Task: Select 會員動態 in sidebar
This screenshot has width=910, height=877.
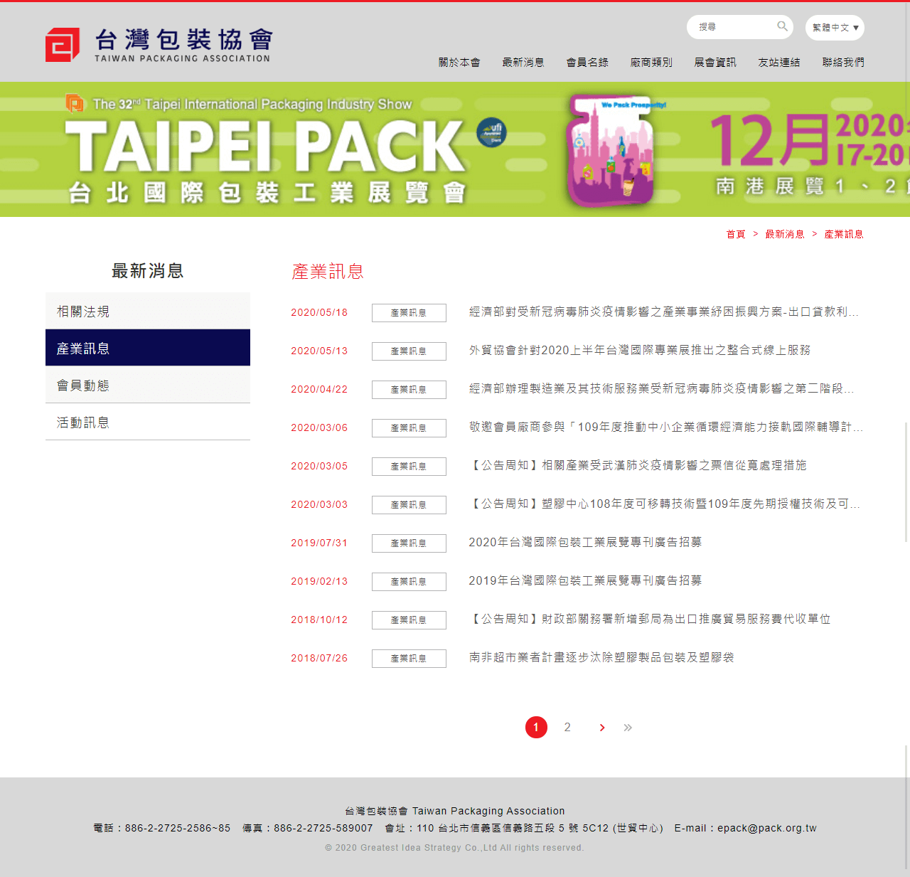Action: tap(148, 385)
